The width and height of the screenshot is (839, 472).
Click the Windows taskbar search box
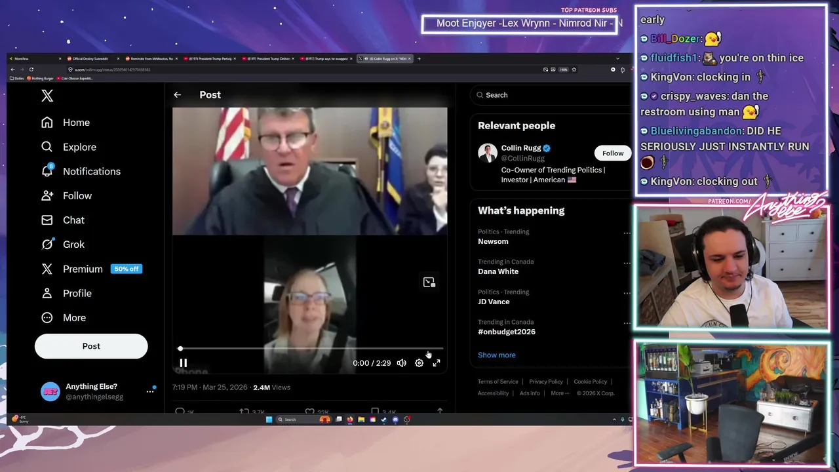[x=303, y=420]
